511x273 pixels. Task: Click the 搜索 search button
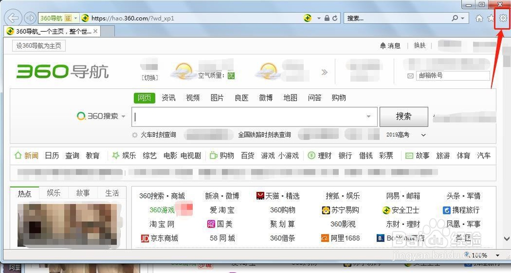pos(404,116)
